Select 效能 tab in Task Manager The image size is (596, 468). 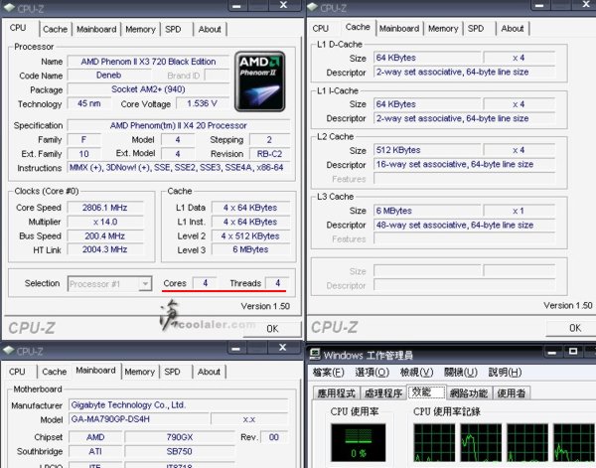pyautogui.click(x=426, y=391)
